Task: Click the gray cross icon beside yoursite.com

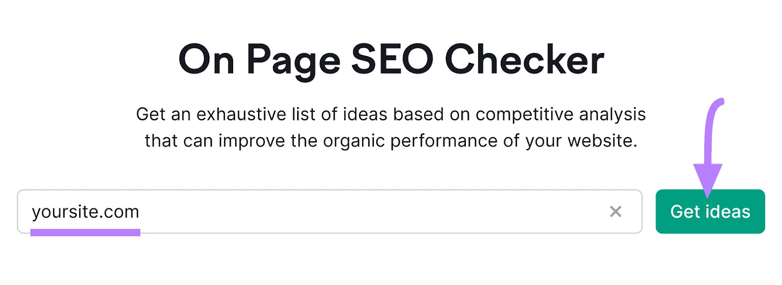Action: click(x=617, y=211)
